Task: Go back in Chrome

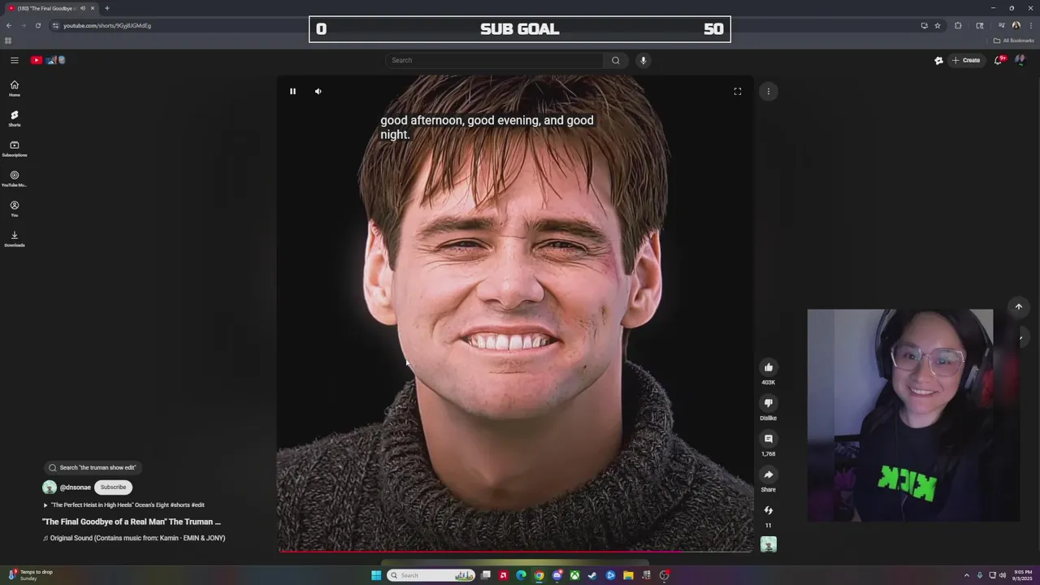Action: [x=9, y=25]
